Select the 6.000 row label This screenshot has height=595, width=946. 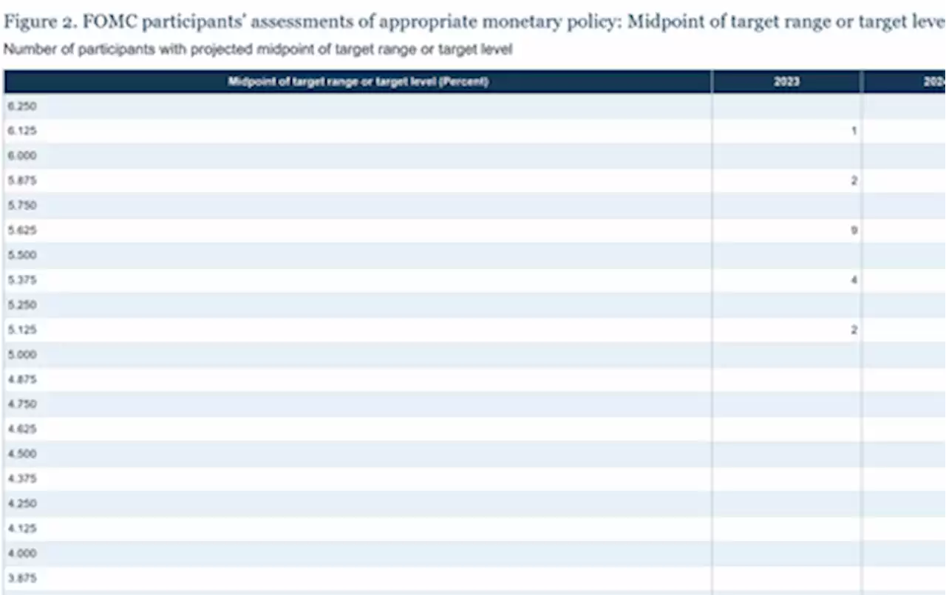coord(22,156)
